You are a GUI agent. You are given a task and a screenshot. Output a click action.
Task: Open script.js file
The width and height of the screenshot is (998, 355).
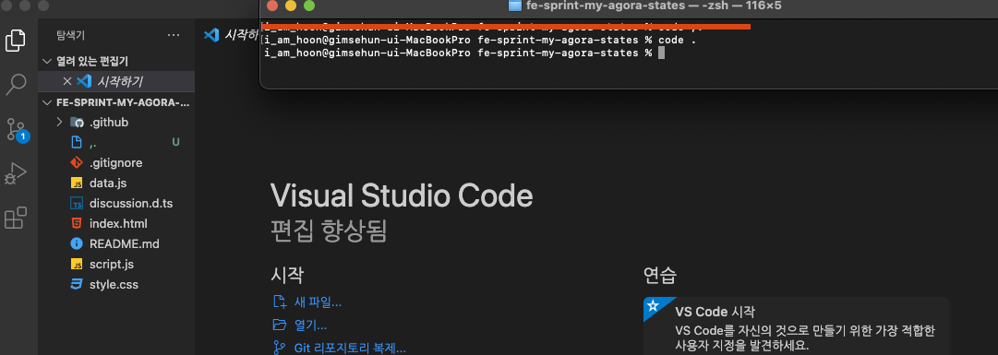pyautogui.click(x=116, y=264)
